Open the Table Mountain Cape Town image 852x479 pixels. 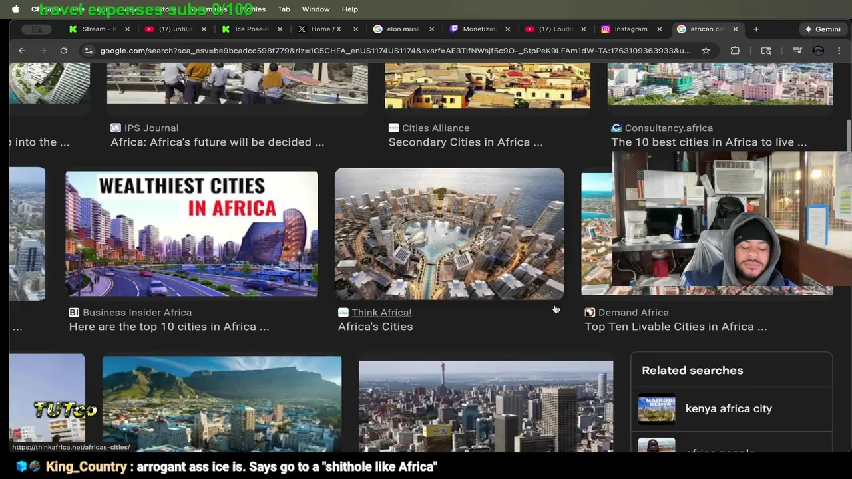[222, 404]
